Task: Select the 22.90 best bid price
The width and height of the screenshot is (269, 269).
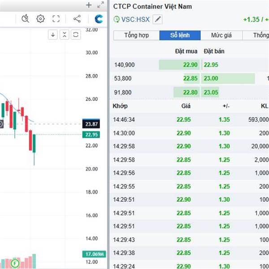Action: pyautogui.click(x=190, y=65)
